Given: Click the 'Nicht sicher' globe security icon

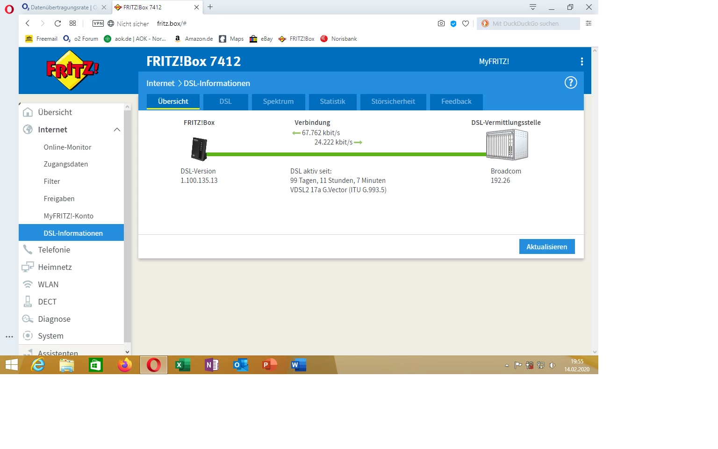Looking at the screenshot, I should pos(111,23).
